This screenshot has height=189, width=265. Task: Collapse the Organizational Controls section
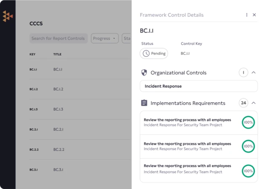[x=254, y=72]
